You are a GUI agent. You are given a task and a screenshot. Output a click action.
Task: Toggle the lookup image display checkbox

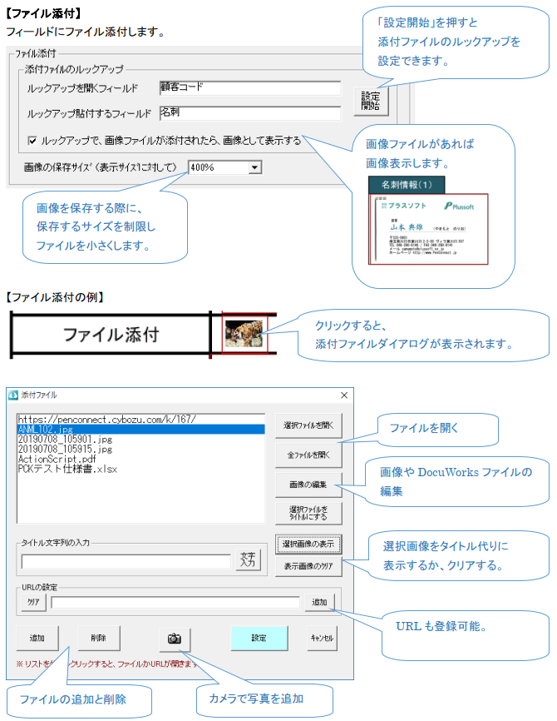(x=32, y=142)
